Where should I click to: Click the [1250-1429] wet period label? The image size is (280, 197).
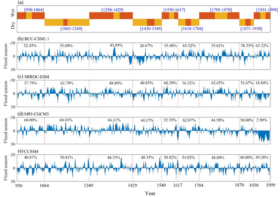click(x=112, y=10)
